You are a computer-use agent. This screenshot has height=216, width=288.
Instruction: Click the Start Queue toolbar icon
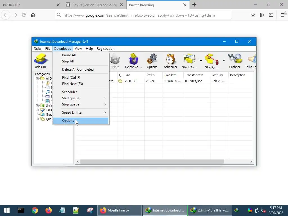coord(189,61)
